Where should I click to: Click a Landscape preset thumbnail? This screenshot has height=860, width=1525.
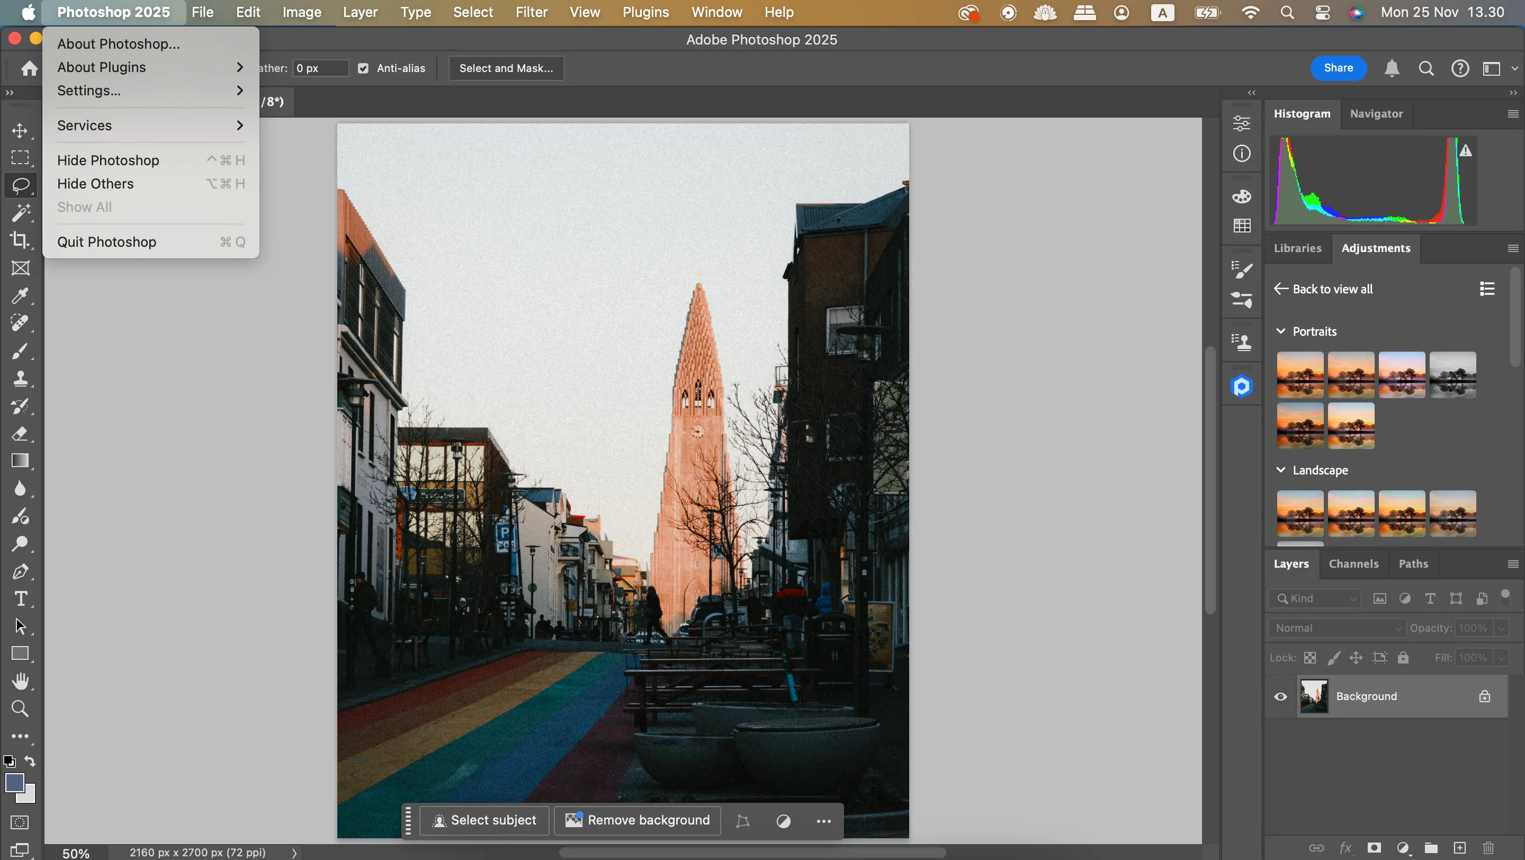tap(1299, 513)
